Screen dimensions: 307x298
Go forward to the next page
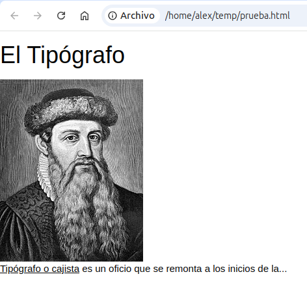tap(38, 16)
